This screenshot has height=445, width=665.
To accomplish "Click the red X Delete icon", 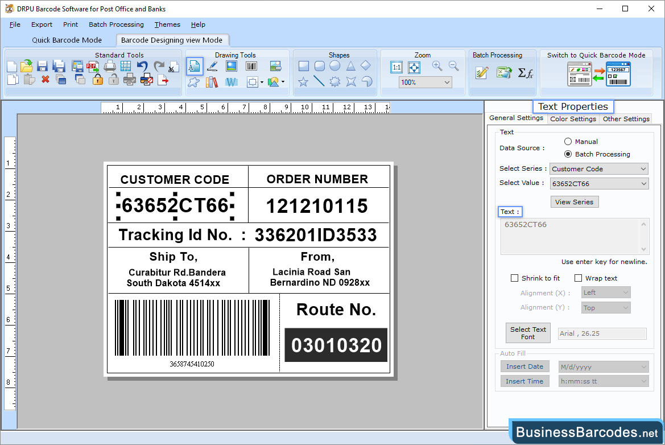I will click(x=46, y=79).
